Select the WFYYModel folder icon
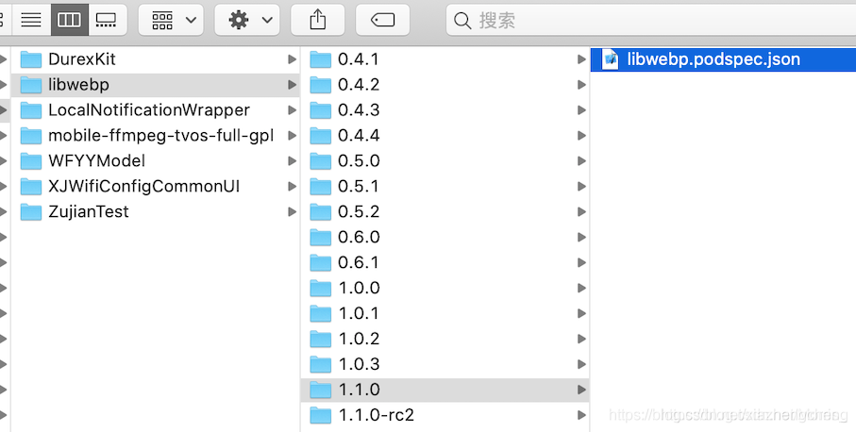Image resolution: width=856 pixels, height=432 pixels. [x=31, y=161]
